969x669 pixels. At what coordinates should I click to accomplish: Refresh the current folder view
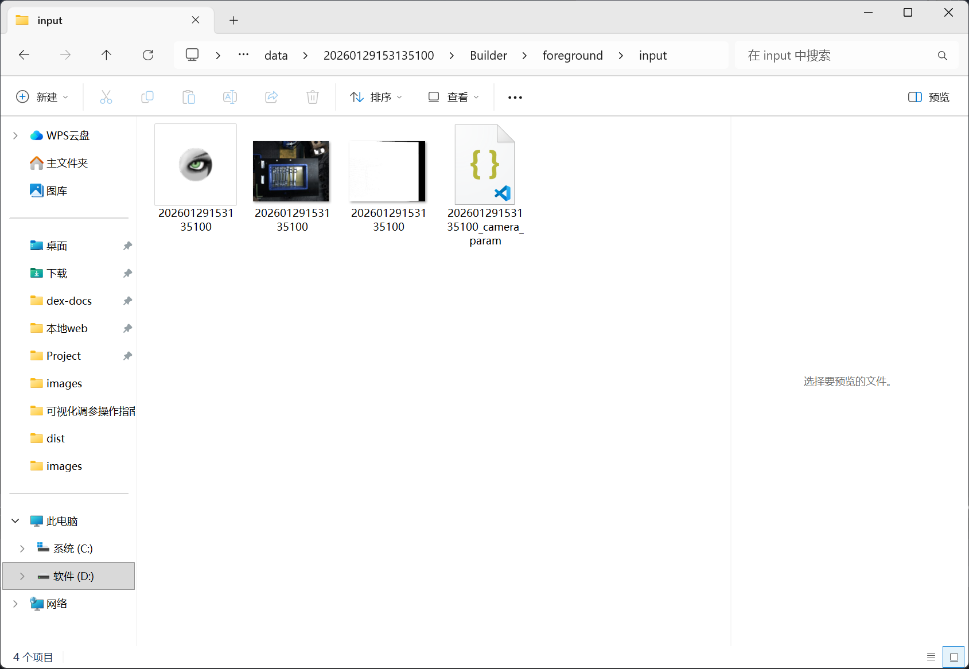148,55
